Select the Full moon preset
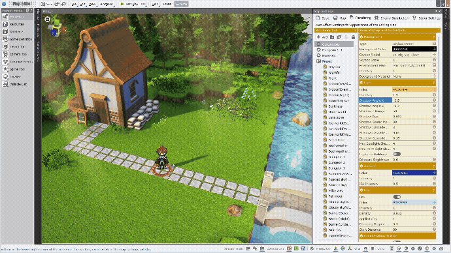Screen dimensions: 451x253 (x=335, y=196)
